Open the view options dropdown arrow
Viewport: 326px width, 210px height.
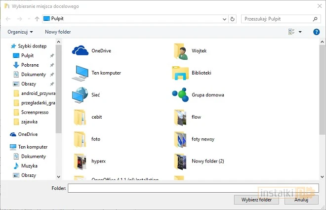[300, 32]
